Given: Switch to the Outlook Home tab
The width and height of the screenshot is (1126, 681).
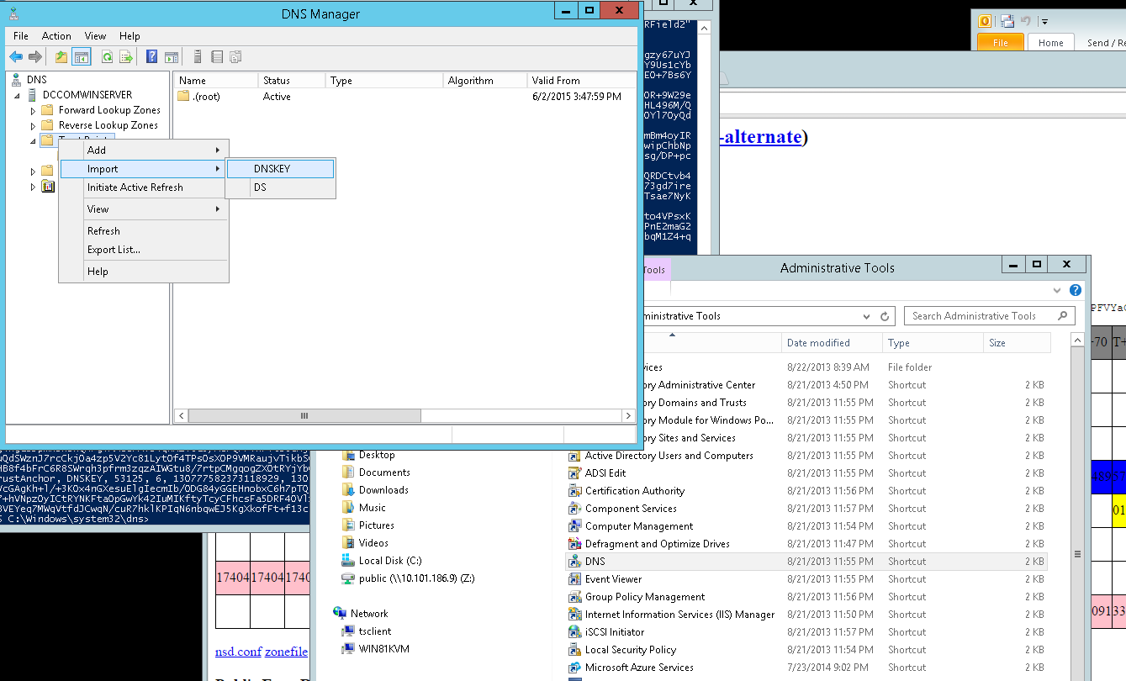Looking at the screenshot, I should click(x=1050, y=43).
